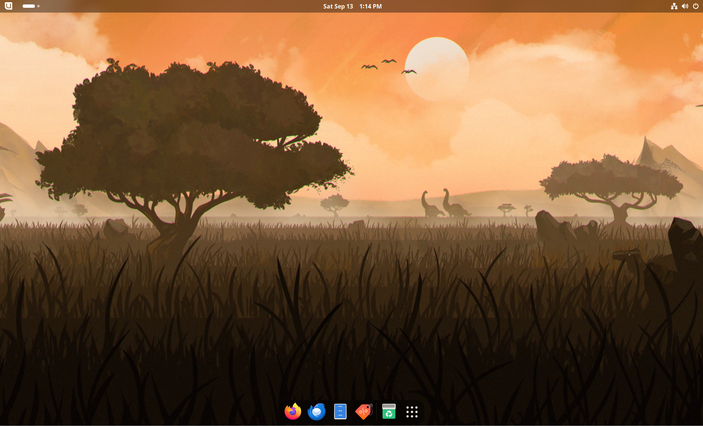Open Thunderbird mail from the dock

click(317, 412)
